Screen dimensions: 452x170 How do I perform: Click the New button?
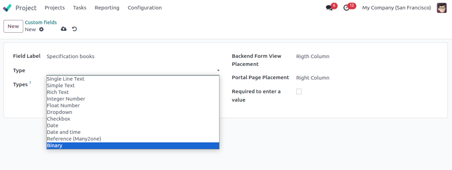click(13, 26)
